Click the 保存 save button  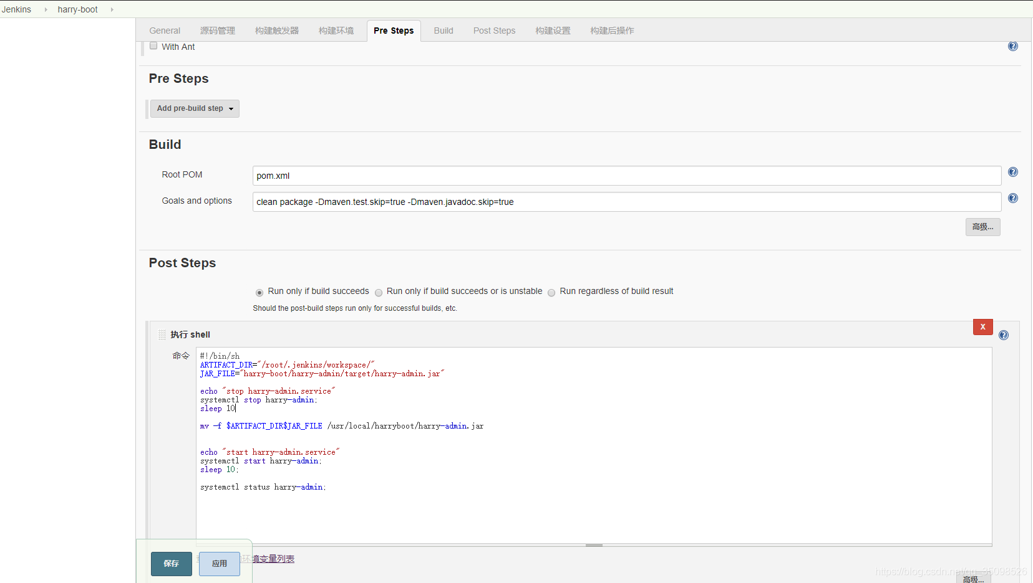click(x=172, y=564)
